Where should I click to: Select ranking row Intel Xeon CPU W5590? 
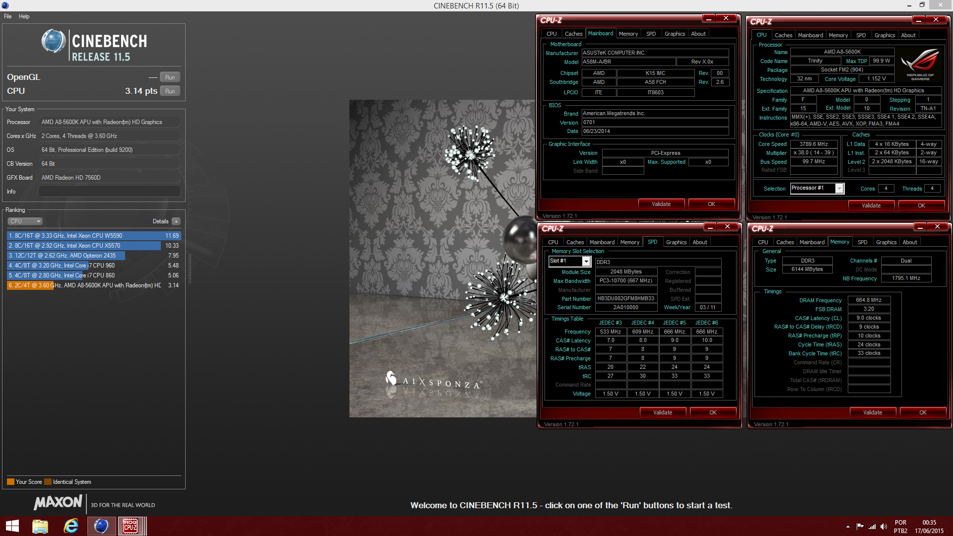tap(94, 236)
